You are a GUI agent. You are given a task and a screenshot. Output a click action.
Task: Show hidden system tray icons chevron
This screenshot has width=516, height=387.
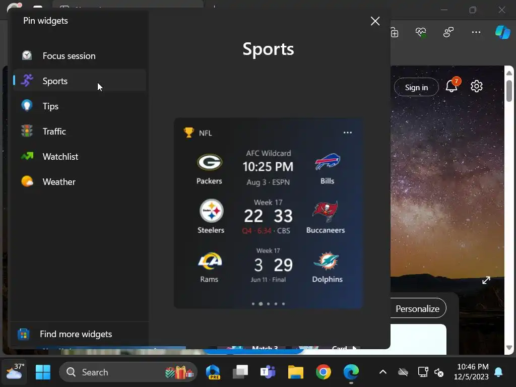pyautogui.click(x=383, y=372)
